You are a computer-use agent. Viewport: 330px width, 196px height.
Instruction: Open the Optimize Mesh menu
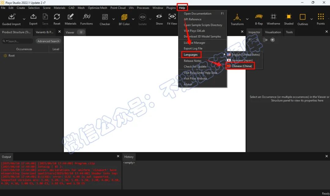97,8
